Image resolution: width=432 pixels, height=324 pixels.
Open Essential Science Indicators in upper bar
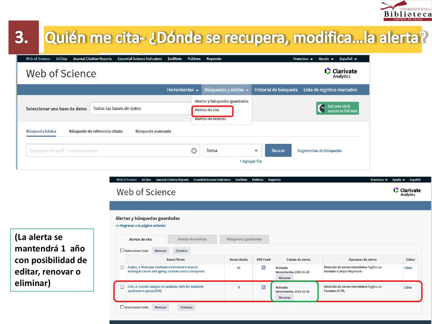[140, 59]
